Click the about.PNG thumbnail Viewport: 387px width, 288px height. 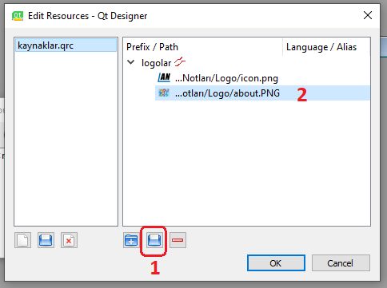tap(164, 93)
